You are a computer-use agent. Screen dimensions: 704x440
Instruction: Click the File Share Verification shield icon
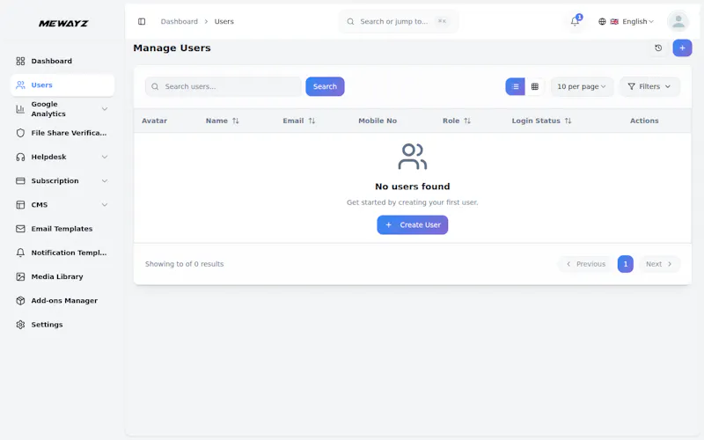pyautogui.click(x=20, y=133)
